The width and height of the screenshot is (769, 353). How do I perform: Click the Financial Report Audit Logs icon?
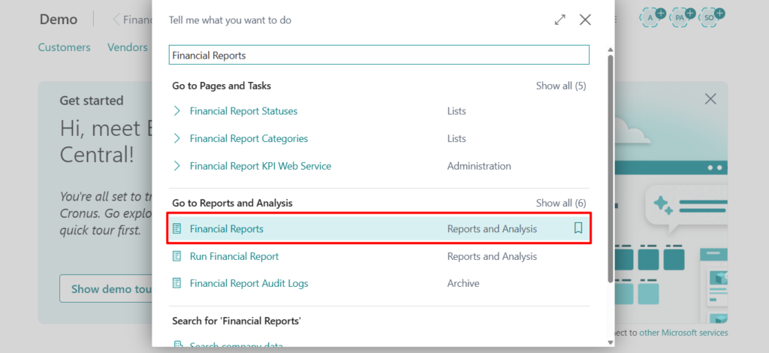point(177,283)
